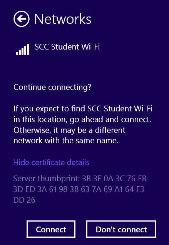
Task: Select the SCC Student Wi-Fi network name
Action: (x=67, y=47)
